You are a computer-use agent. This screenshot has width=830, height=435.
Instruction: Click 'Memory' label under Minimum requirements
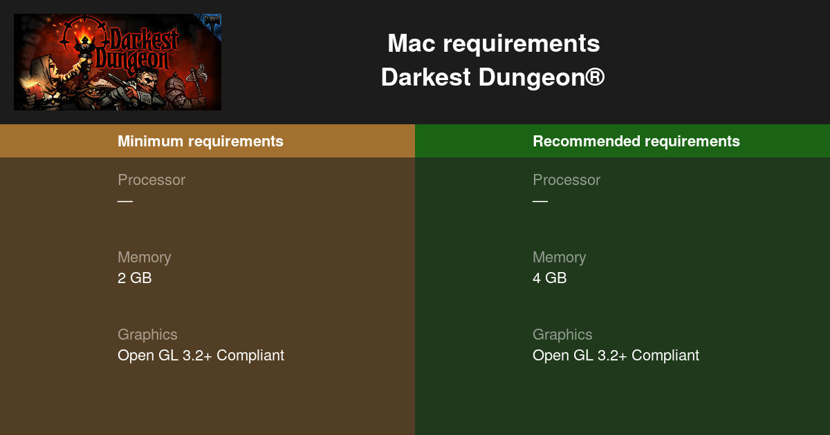(144, 257)
